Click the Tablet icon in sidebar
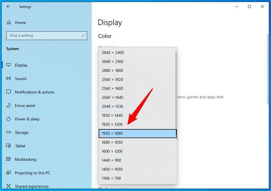The image size is (271, 191). coord(8,146)
